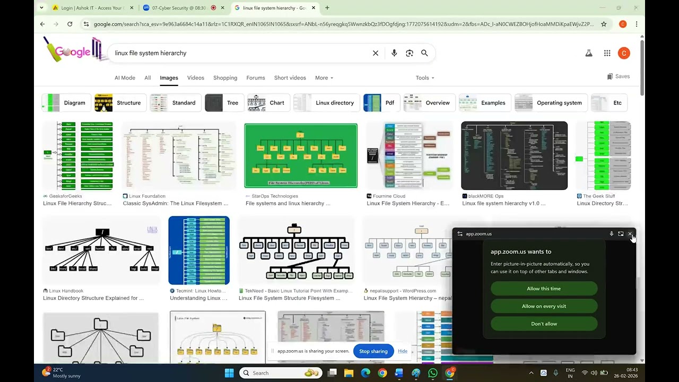679x382 pixels.
Task: Open Linux Handbook directory tree image
Action: coord(101,250)
